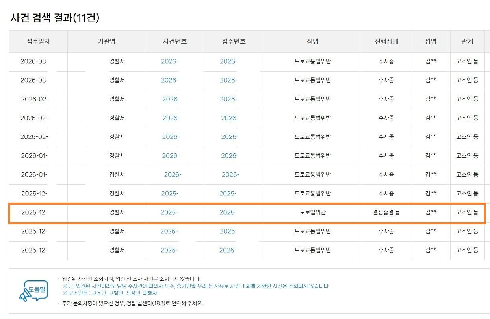Click 고소인 등 in the highlighted row
Image resolution: width=490 pixels, height=319 pixels.
[467, 212]
